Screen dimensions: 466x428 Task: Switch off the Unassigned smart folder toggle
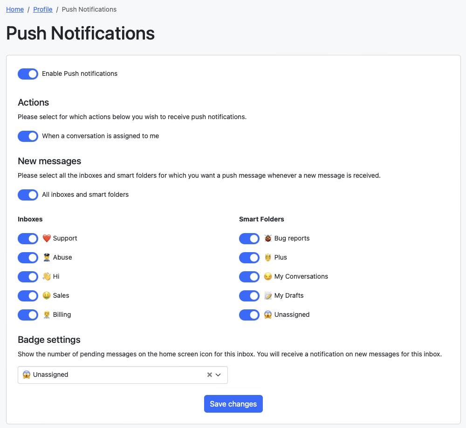(x=249, y=315)
